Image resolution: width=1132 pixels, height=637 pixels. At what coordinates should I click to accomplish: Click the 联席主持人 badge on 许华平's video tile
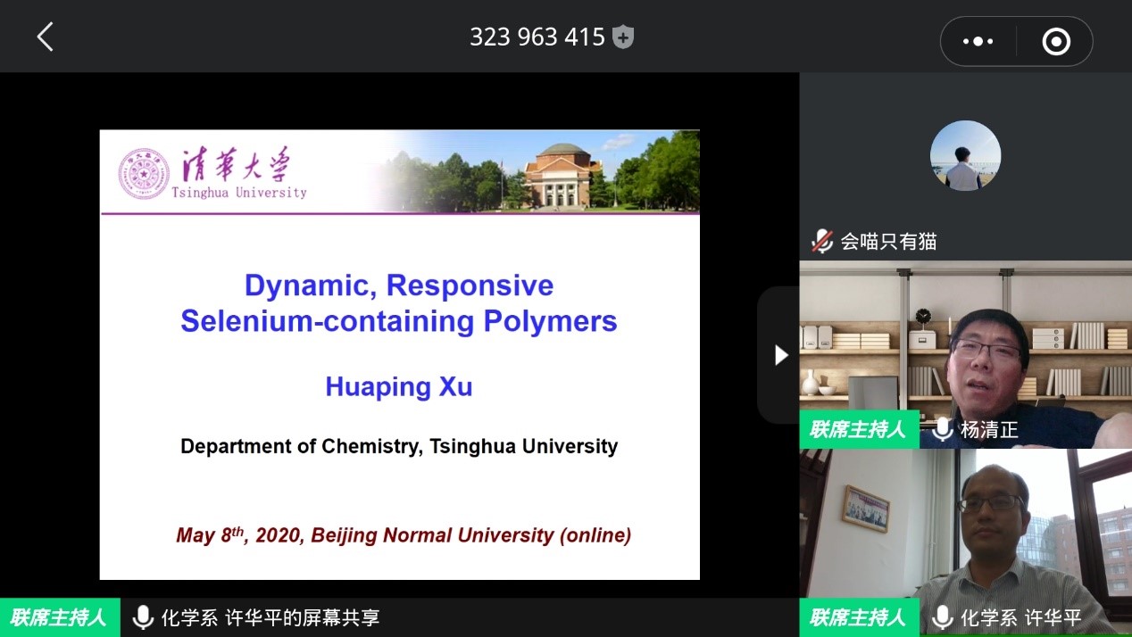(858, 617)
